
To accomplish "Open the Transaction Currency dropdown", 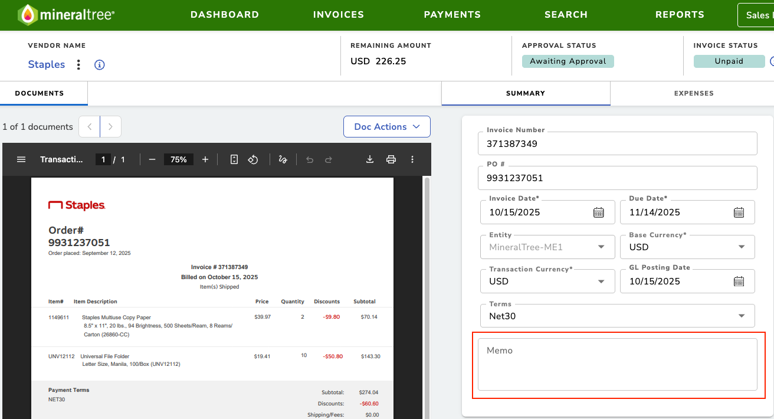I will (548, 281).
